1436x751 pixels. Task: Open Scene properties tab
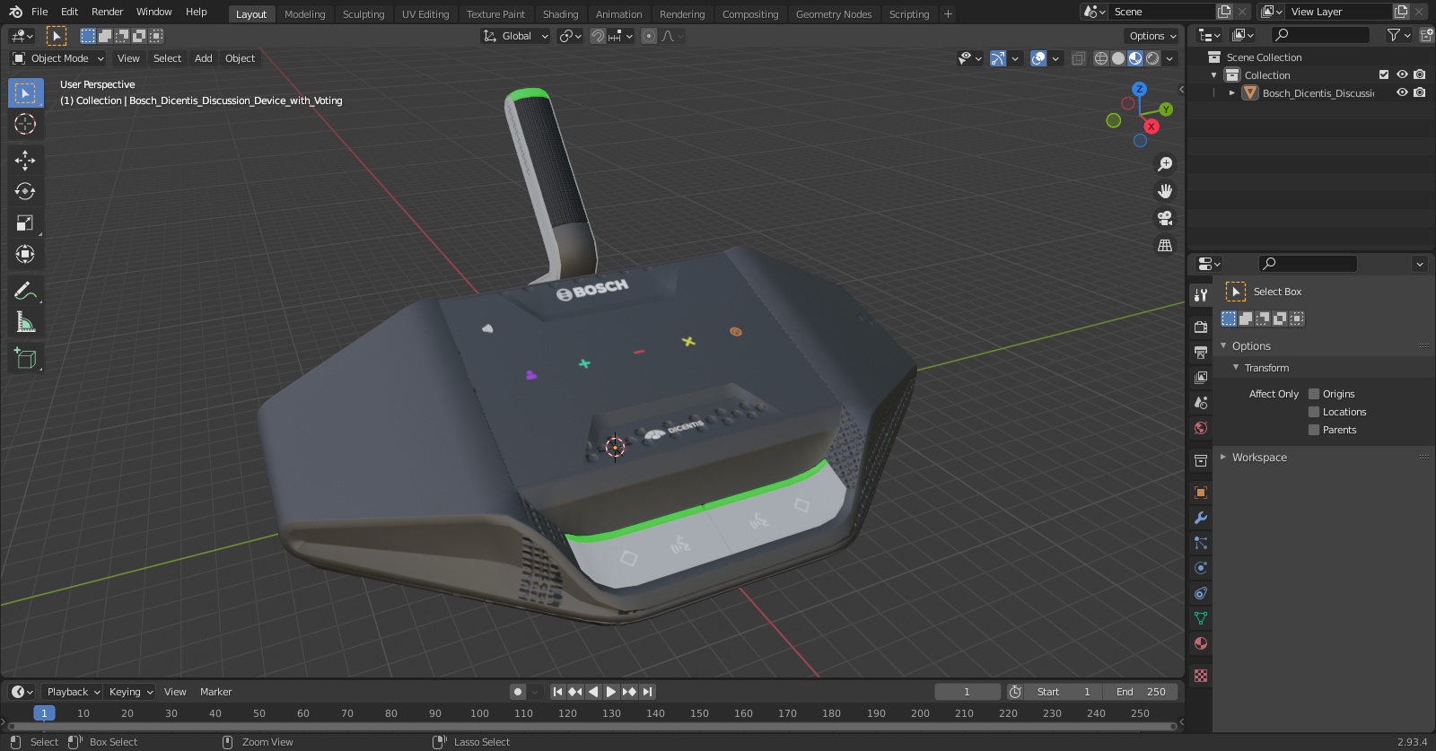(1200, 403)
